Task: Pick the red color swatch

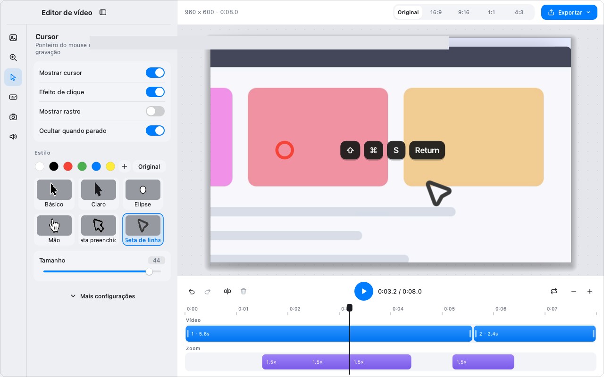Action: [x=68, y=166]
